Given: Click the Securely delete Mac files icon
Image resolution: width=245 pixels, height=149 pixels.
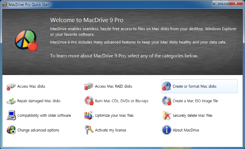Looking at the screenshot, I should click(167, 115).
